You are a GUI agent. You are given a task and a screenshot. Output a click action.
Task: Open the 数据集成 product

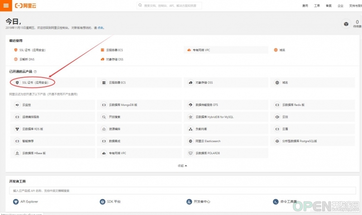[139, 141]
